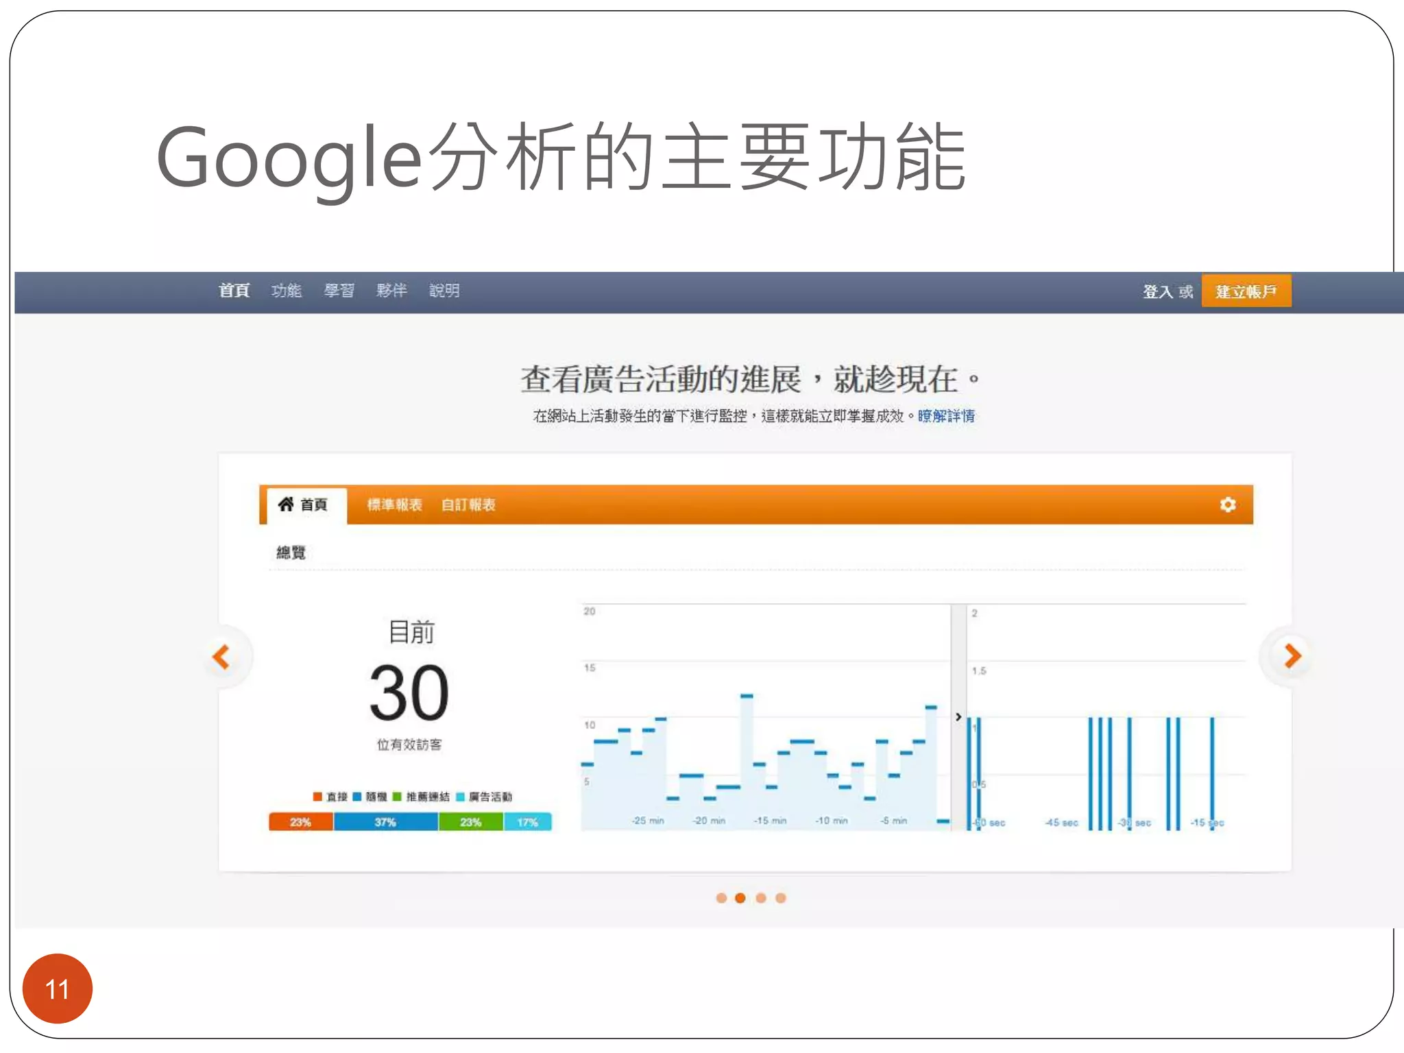
Task: Switch to the 自訂報表 tab
Action: [468, 505]
